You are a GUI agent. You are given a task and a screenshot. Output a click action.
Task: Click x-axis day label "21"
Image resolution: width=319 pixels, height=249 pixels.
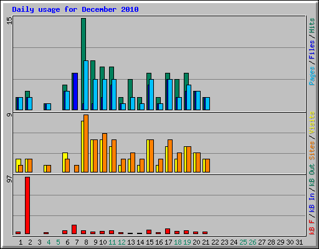[206, 242]
